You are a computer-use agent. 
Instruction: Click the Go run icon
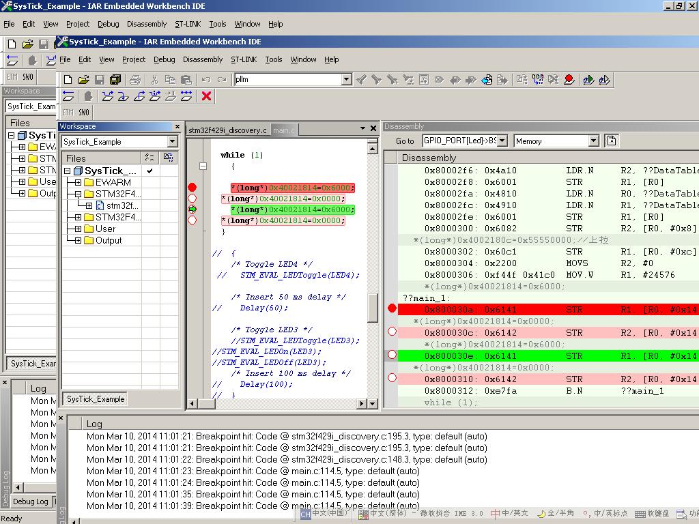[x=186, y=96]
